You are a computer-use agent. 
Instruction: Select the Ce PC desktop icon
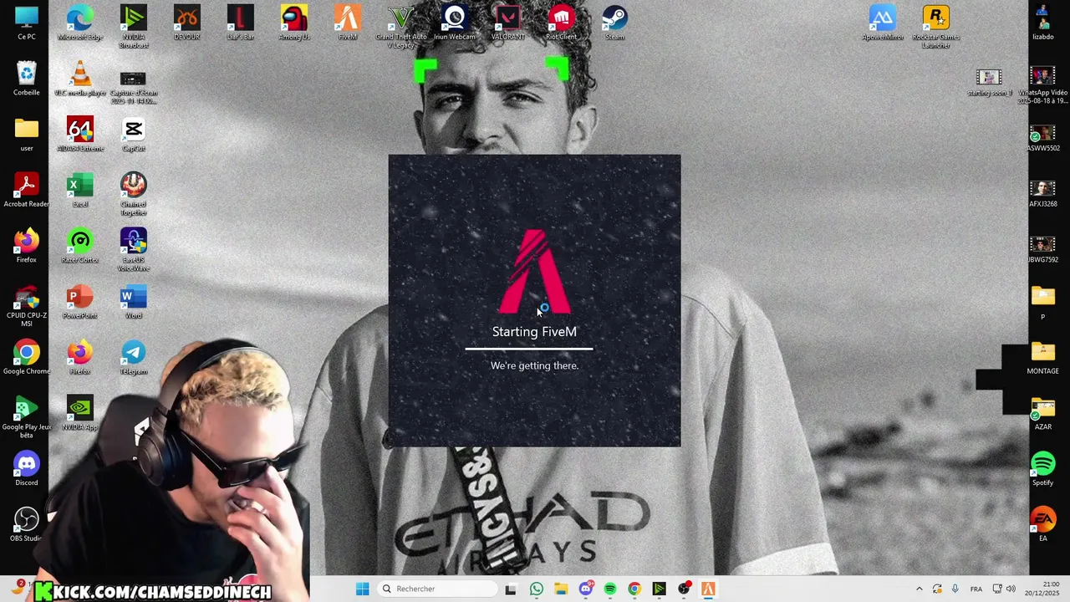point(27,23)
